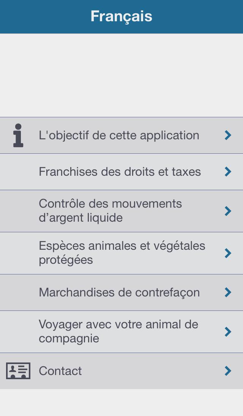The width and height of the screenshot is (243, 416).
Task: Expand Franchises des droits et taxes arrow
Action: coord(228,172)
